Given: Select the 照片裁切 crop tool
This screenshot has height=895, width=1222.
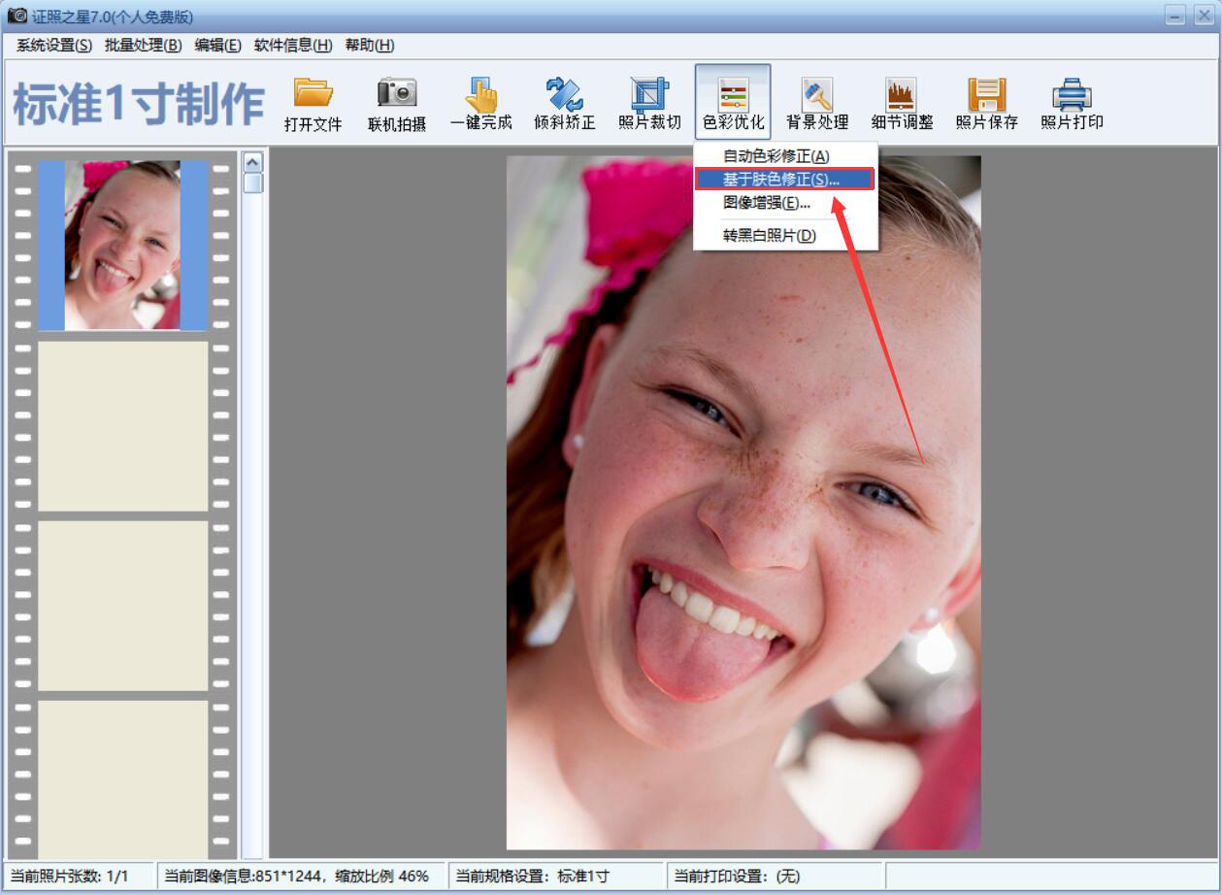Looking at the screenshot, I should coord(649,95).
